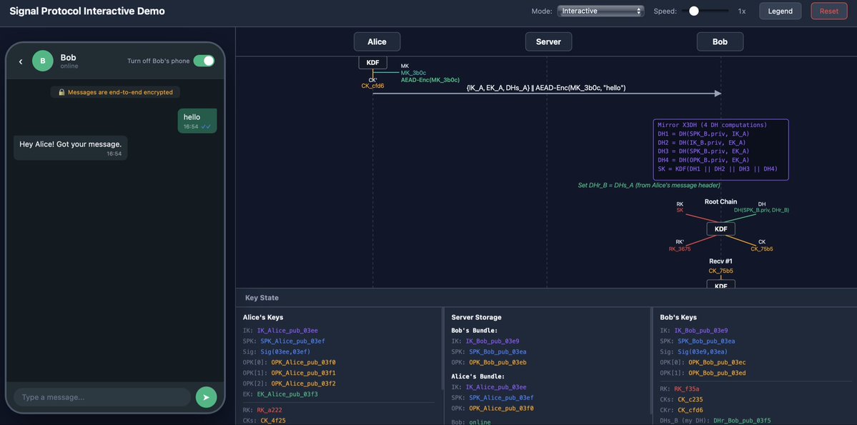Click the OPK_Bob_pub_03ec key entry
857x425 pixels.
coord(717,362)
